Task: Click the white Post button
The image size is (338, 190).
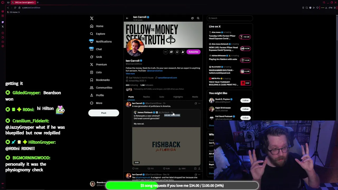Action: coord(104,113)
